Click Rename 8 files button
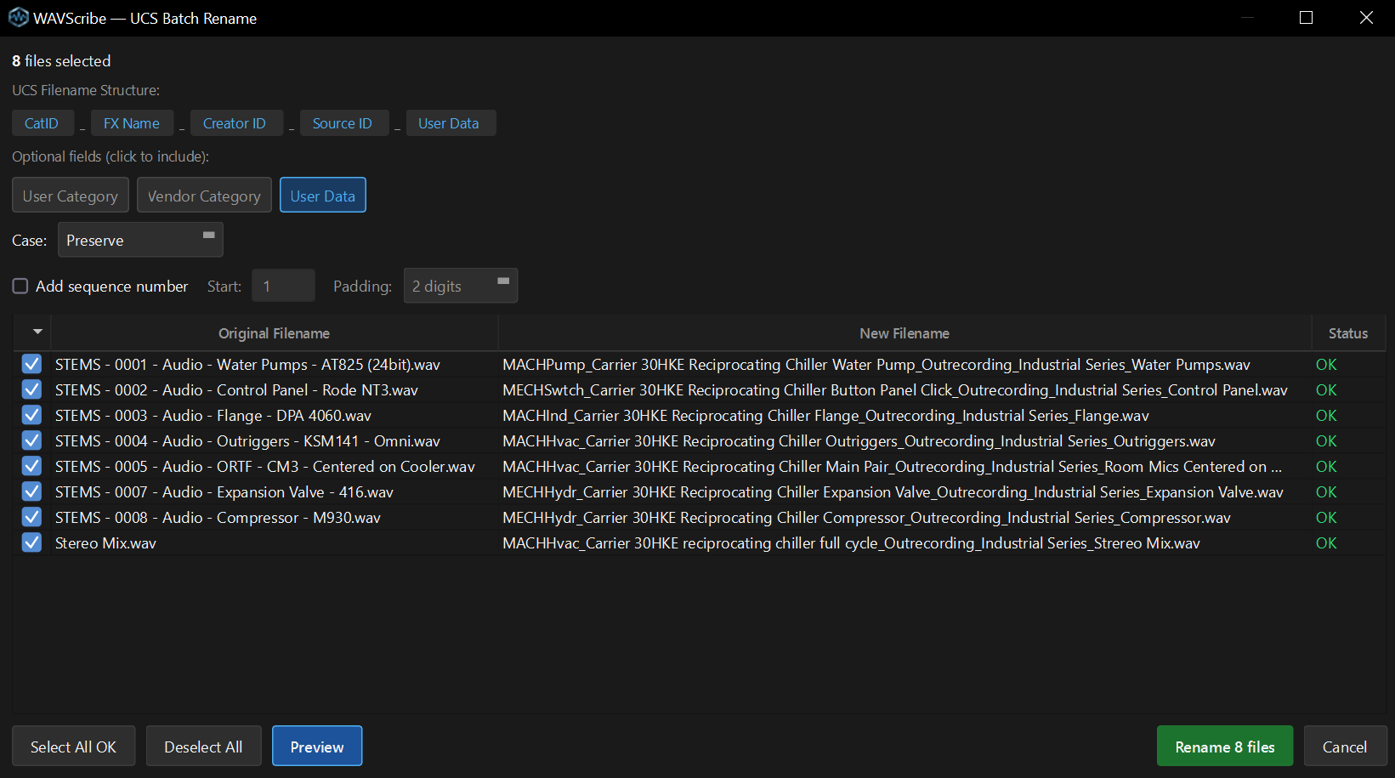Screen dimensions: 1395x778 tap(1225, 747)
